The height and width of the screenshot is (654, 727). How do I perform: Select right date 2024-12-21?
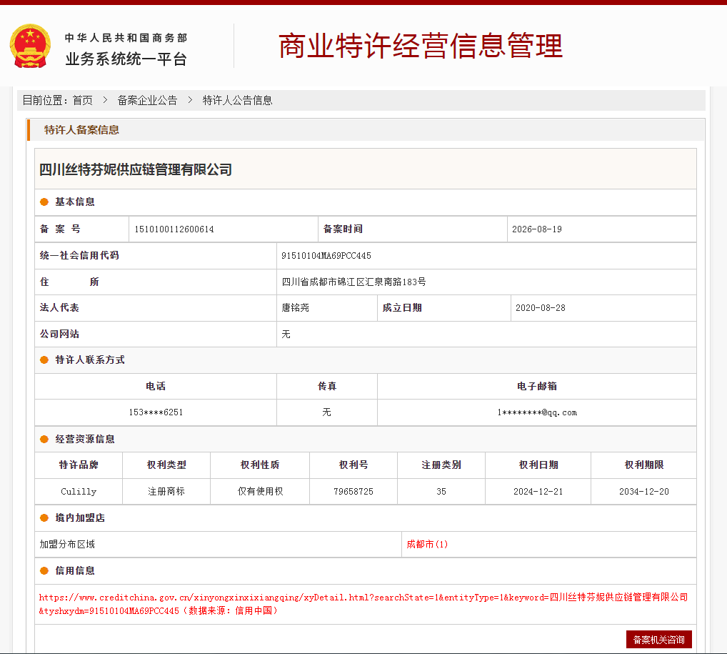point(538,492)
